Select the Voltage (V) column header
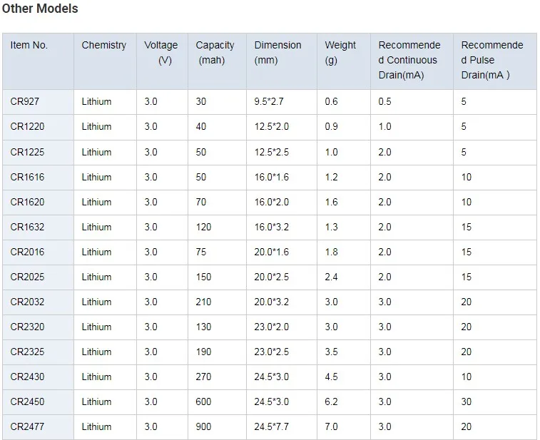Image resolution: width=540 pixels, height=440 pixels. (161, 53)
